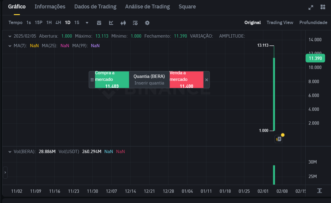Open the drawing tools chart icon
This screenshot has width=331, height=203.
(x=111, y=23)
